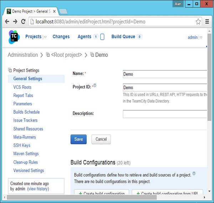Click the browser back arrow
The image size is (214, 203).
pos(7,22)
